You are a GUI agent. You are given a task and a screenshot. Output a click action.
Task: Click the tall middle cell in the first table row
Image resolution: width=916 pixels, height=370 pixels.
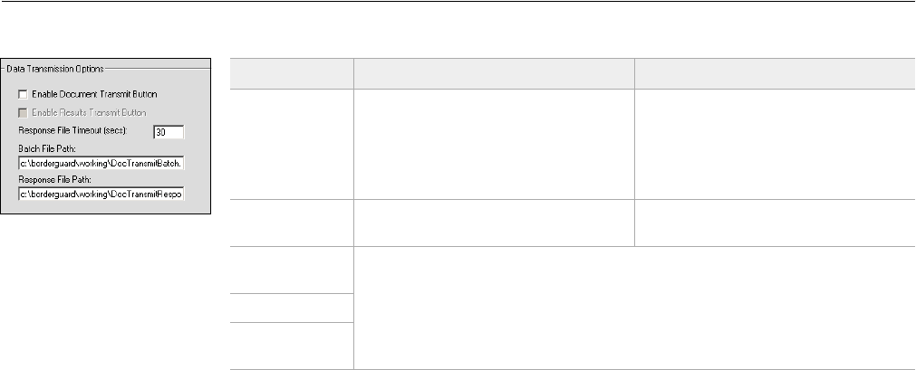tap(493, 143)
